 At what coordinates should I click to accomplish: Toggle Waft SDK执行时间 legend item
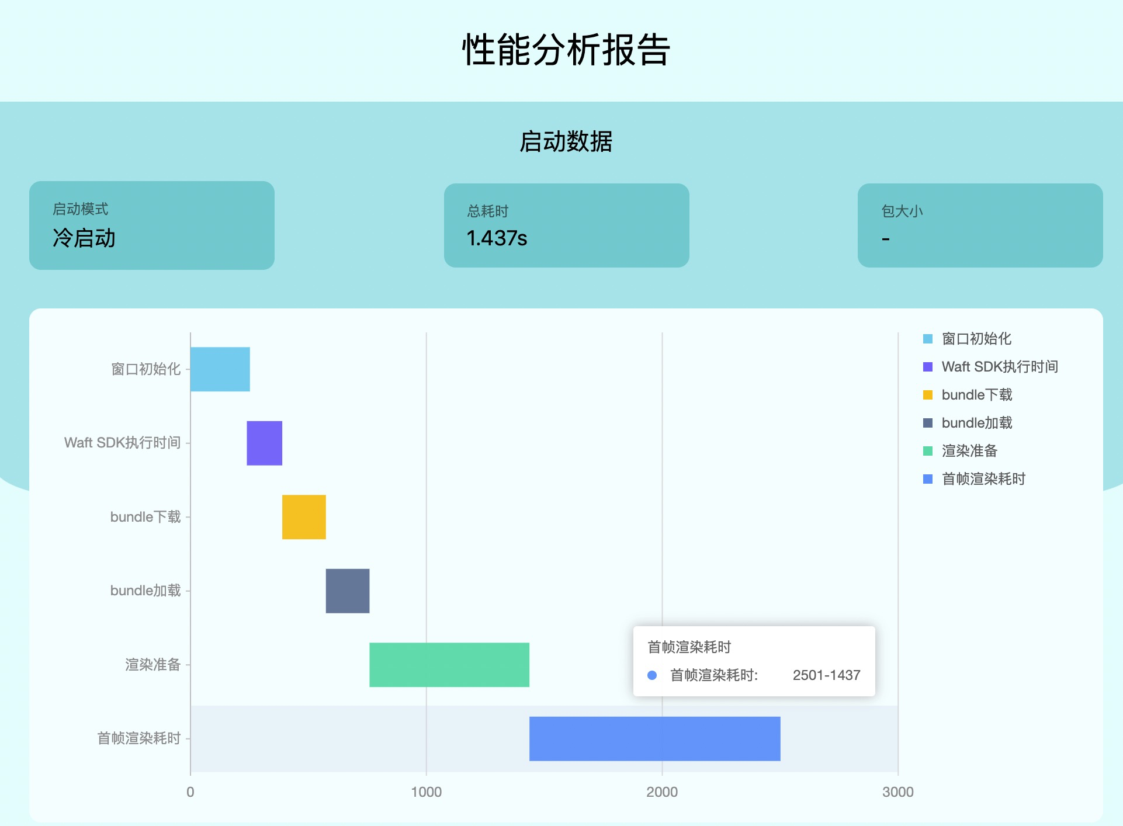[999, 367]
